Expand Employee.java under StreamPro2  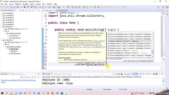coord(8,54)
